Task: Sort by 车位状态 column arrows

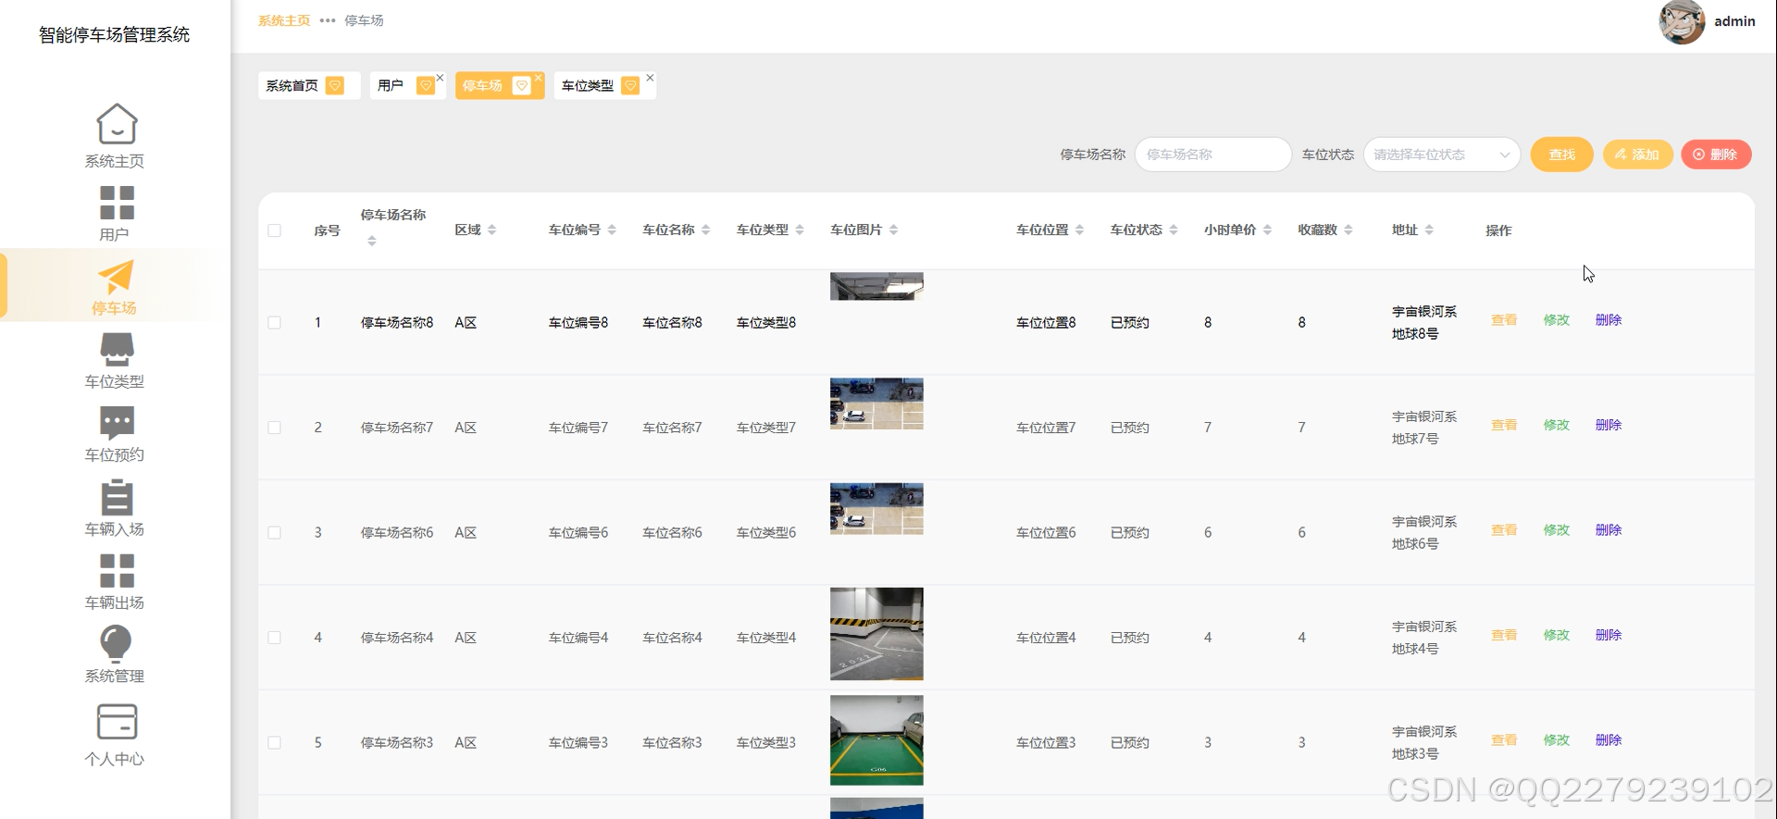Action: (x=1174, y=230)
